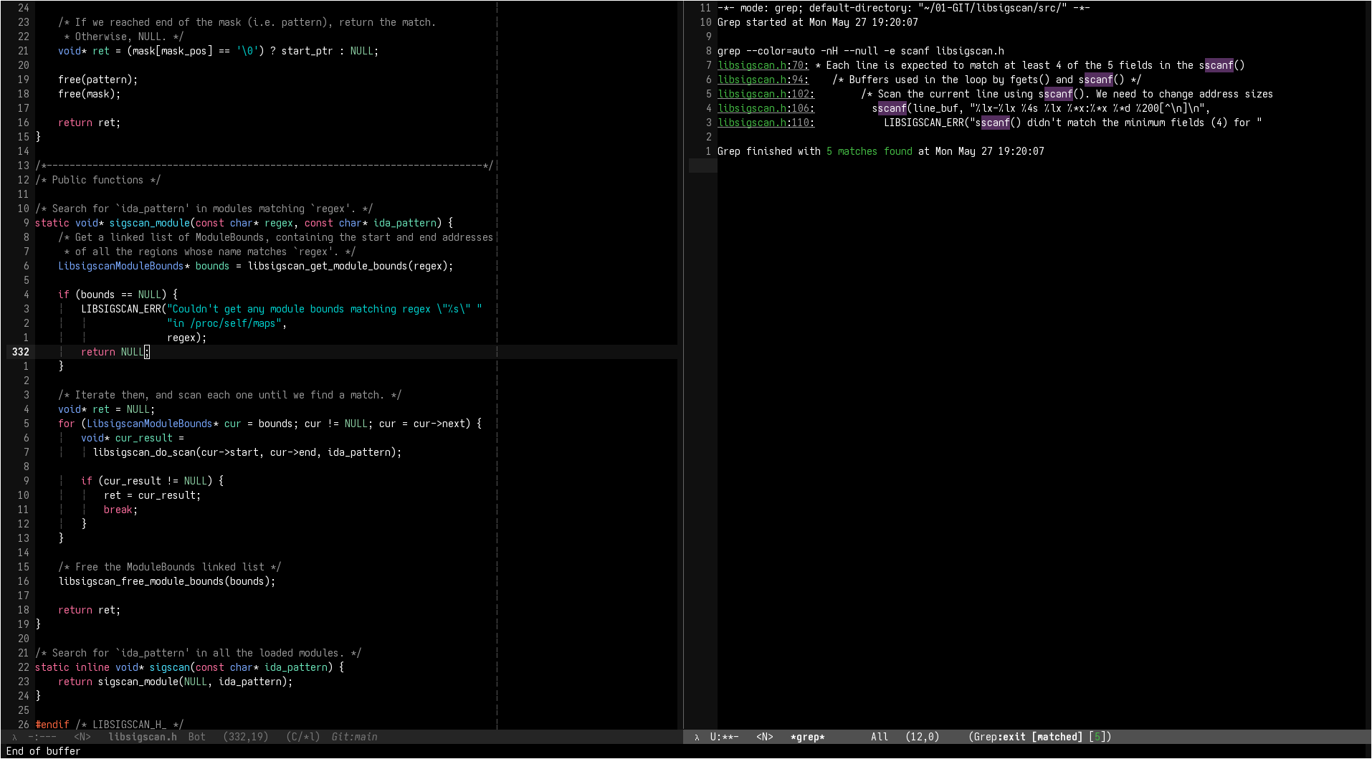This screenshot has width=1372, height=759.
Task: Click the grep mode header line
Action: click(904, 8)
